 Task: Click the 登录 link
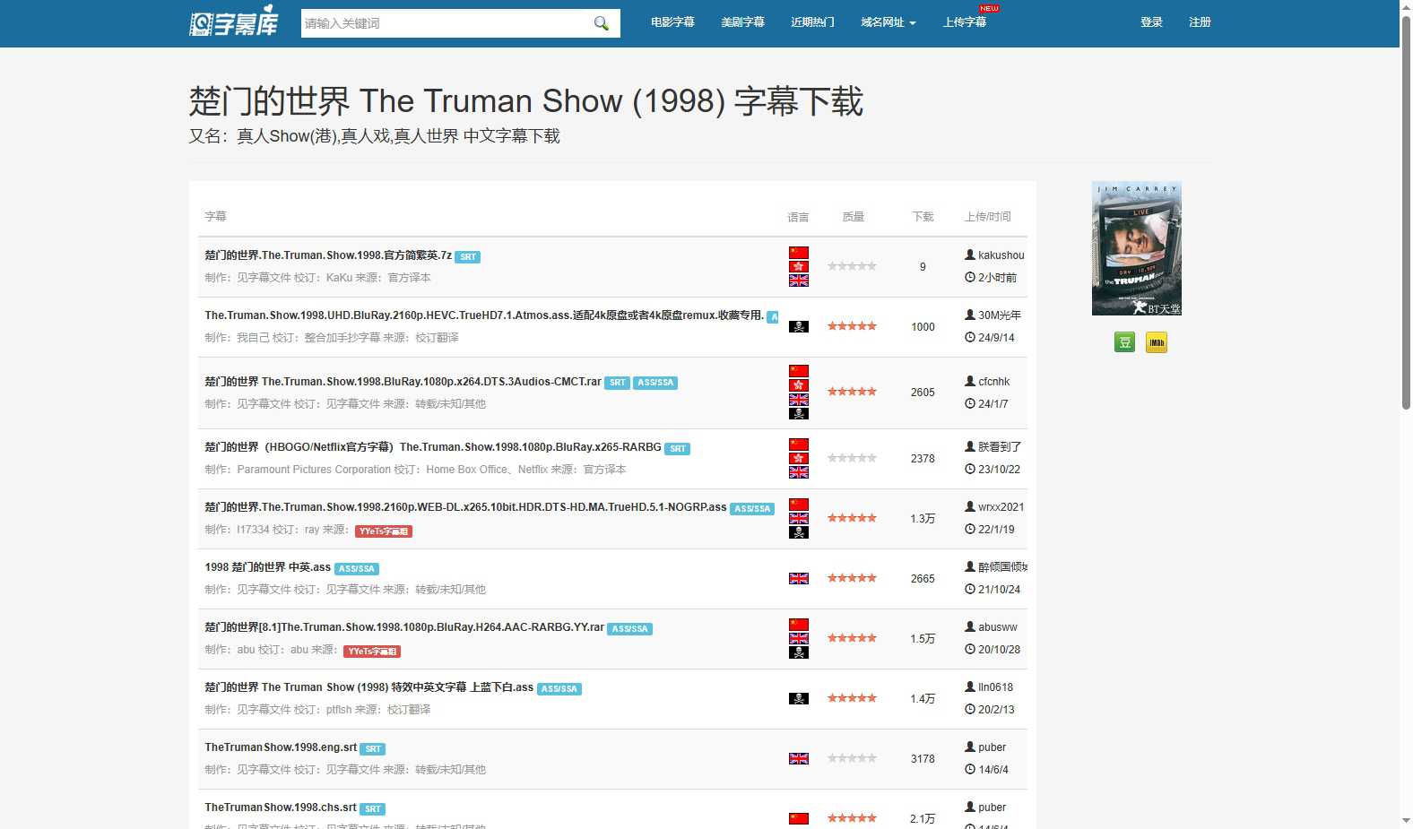1151,22
